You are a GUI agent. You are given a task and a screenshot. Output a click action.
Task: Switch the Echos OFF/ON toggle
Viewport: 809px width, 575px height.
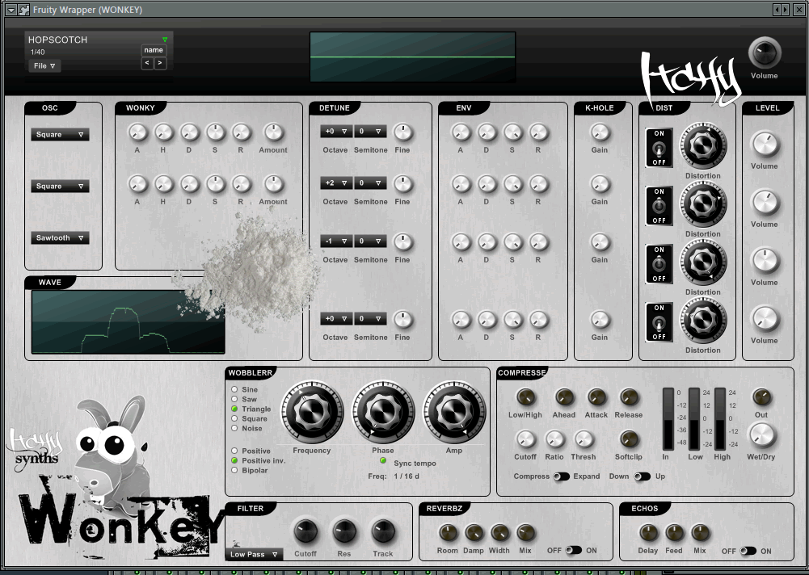[748, 551]
